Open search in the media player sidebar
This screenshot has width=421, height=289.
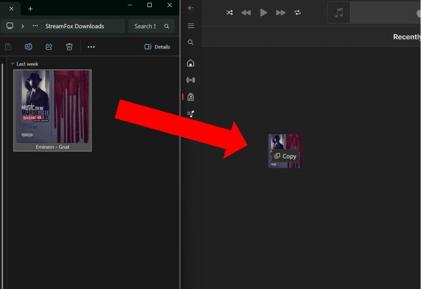pyautogui.click(x=191, y=42)
